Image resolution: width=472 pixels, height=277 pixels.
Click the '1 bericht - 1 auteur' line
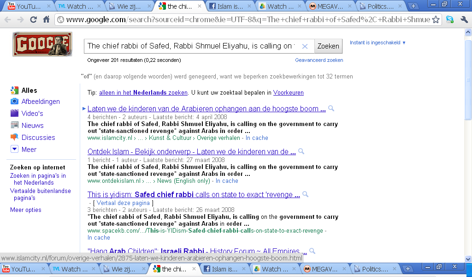tap(156, 160)
